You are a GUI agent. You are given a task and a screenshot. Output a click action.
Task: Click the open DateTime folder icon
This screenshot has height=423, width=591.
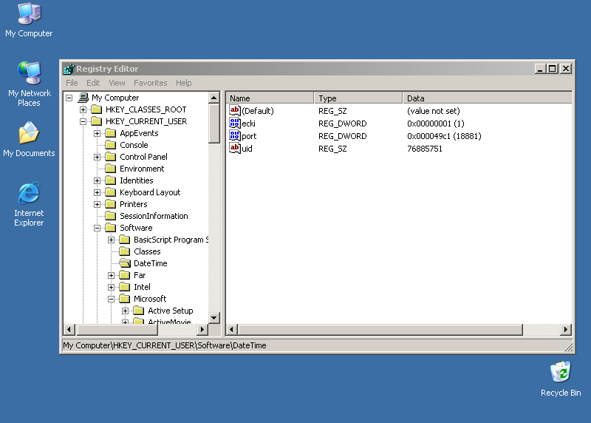pos(125,263)
